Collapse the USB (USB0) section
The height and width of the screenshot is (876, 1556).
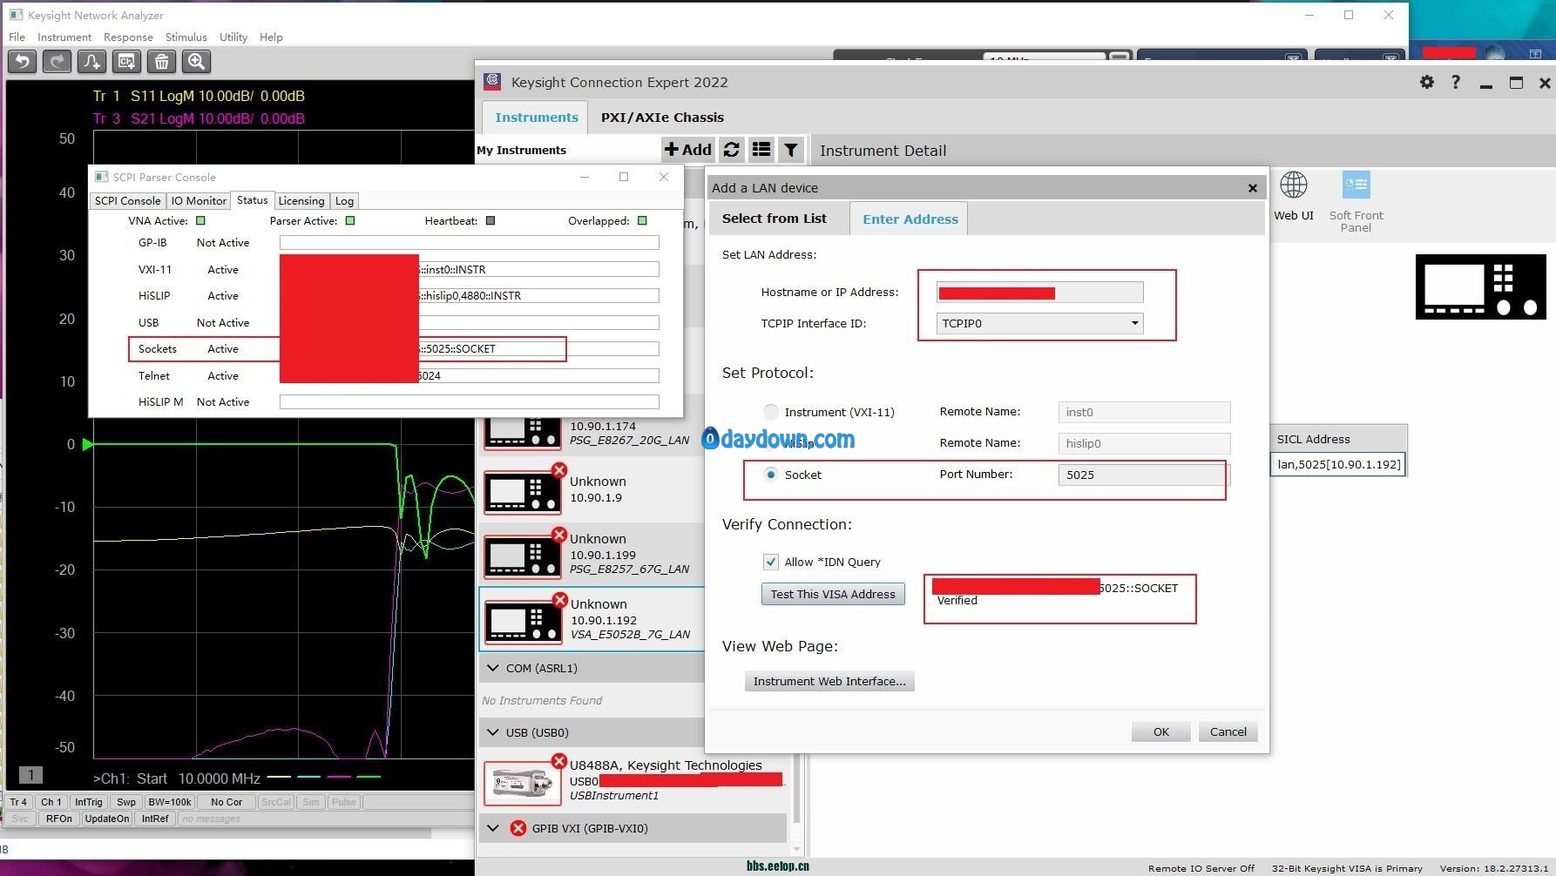coord(493,732)
